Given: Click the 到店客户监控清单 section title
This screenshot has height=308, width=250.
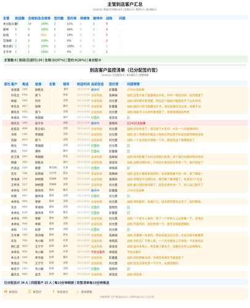Looking at the screenshot, I should pyautogui.click(x=124, y=70).
